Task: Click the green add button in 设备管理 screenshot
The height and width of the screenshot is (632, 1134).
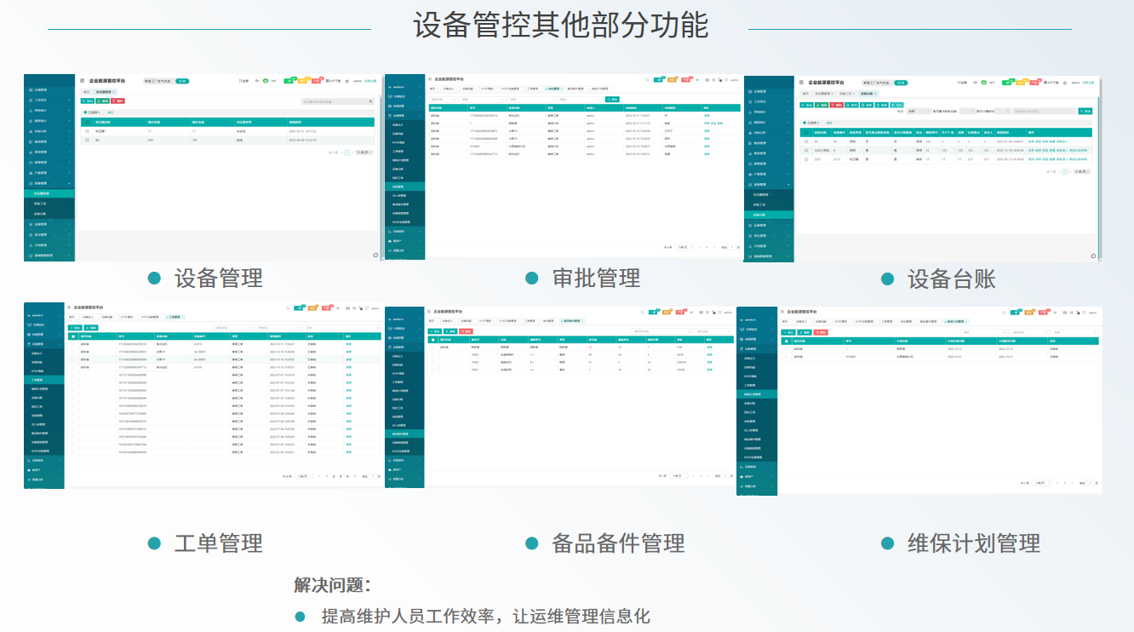Action: pos(89,101)
